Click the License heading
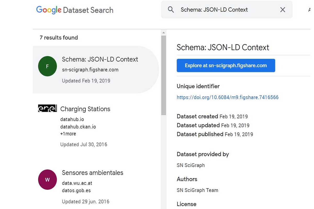Image resolution: width=314 pixels, height=209 pixels. click(187, 204)
